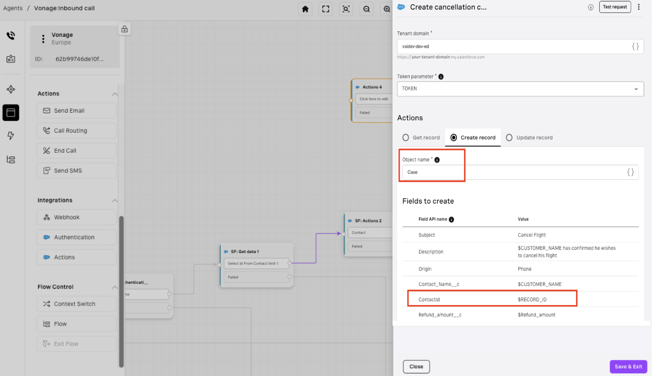
Task: Collapse the Integrations section
Action: click(x=115, y=200)
